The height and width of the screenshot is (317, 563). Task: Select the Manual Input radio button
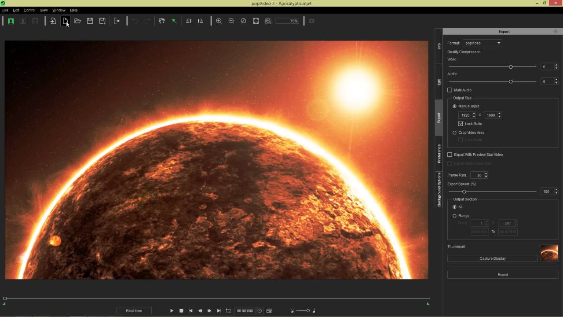click(x=454, y=106)
